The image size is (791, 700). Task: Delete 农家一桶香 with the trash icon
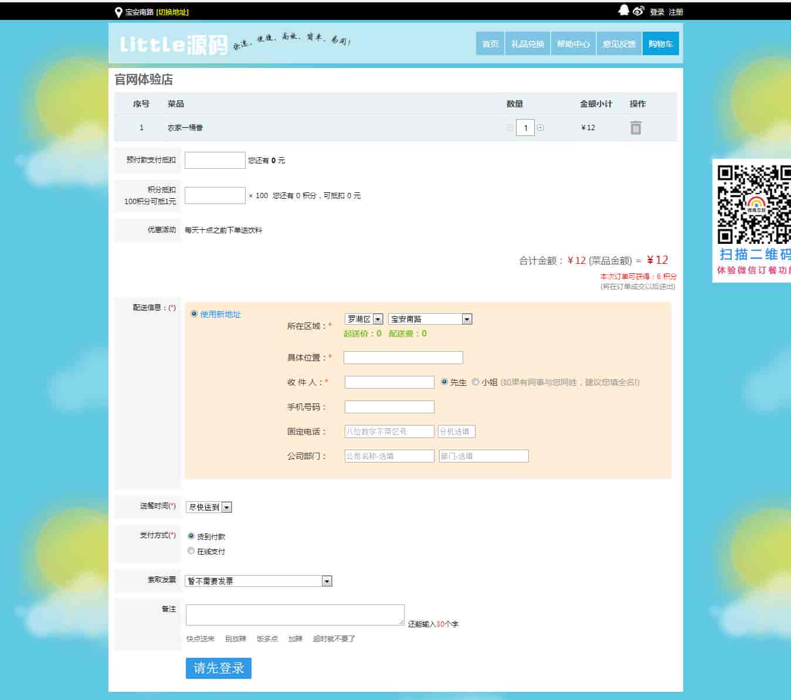(636, 128)
